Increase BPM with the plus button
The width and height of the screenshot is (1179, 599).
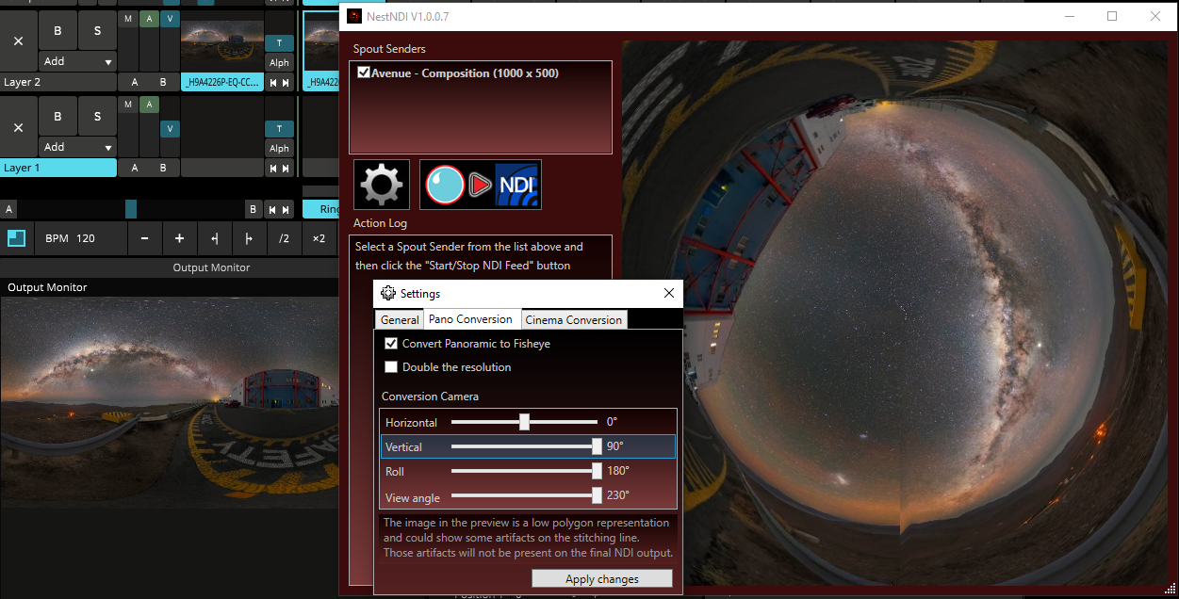(179, 238)
